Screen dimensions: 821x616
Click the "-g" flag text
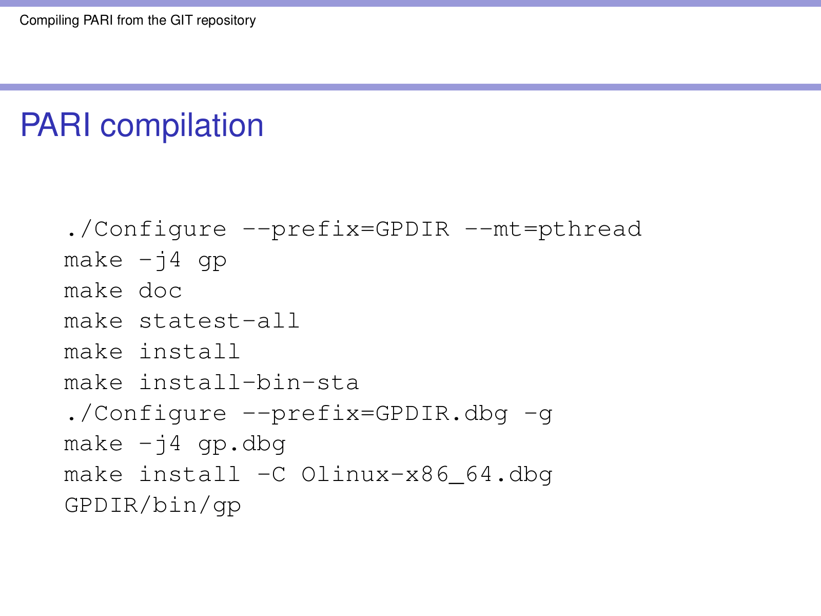pos(538,414)
